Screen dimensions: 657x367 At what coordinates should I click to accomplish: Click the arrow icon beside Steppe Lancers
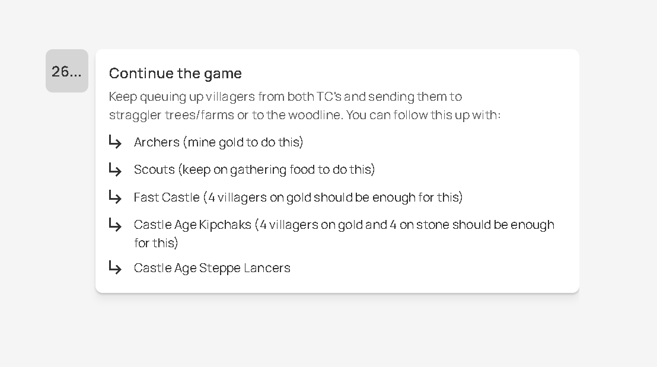click(x=115, y=267)
